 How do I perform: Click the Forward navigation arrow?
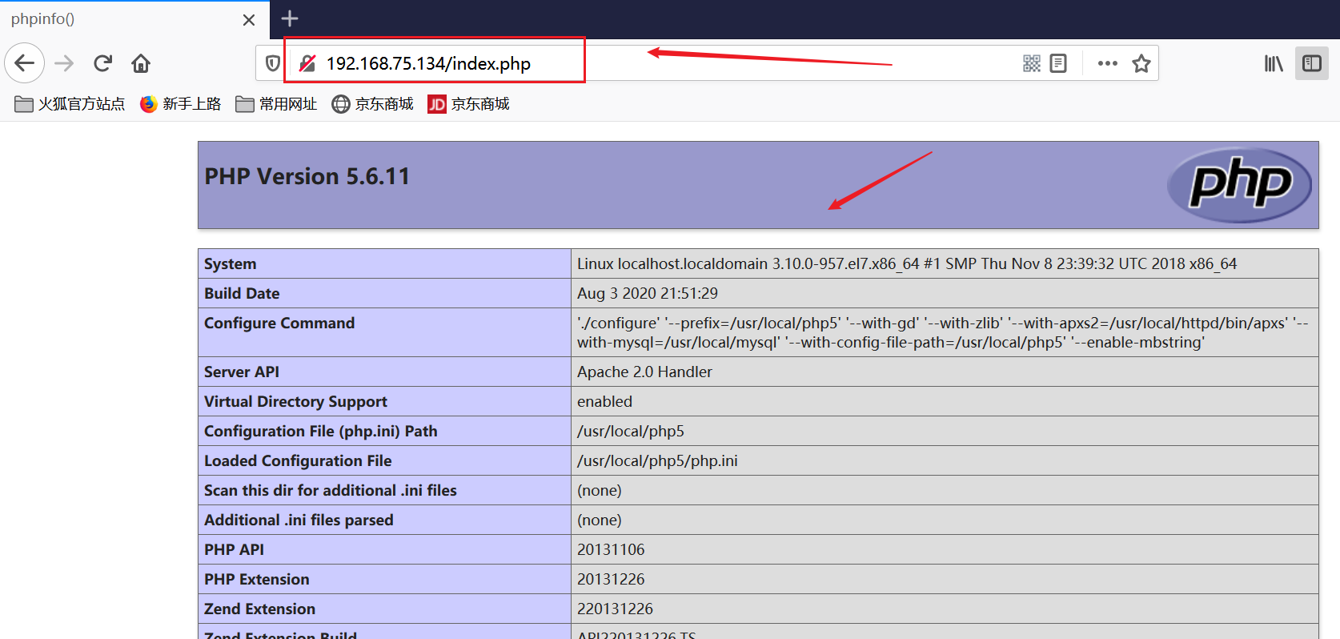click(x=64, y=63)
